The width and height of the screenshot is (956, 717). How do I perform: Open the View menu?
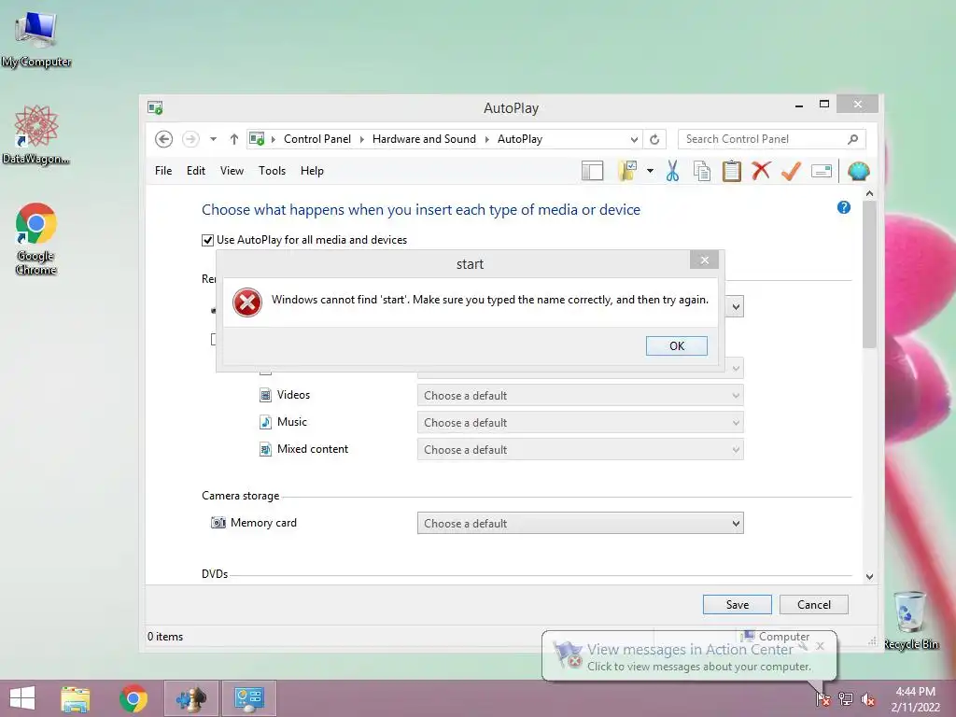[x=232, y=171]
